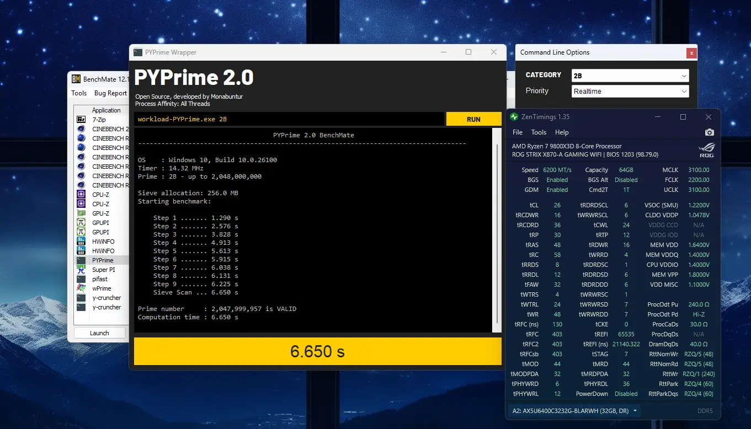Viewport: 751px width, 429px height.
Task: Click the tRFC (ns) value 130
Action: pyautogui.click(x=557, y=324)
